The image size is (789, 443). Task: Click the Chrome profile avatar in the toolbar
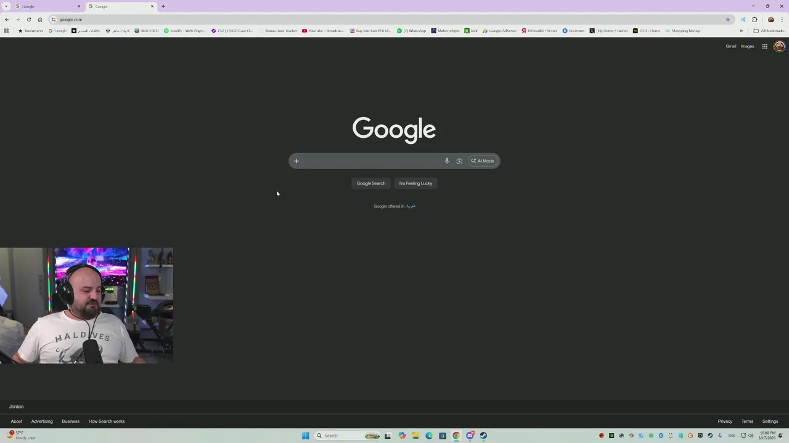coord(771,19)
